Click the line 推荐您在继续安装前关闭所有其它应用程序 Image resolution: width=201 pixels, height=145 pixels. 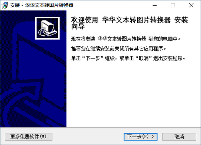(119, 49)
